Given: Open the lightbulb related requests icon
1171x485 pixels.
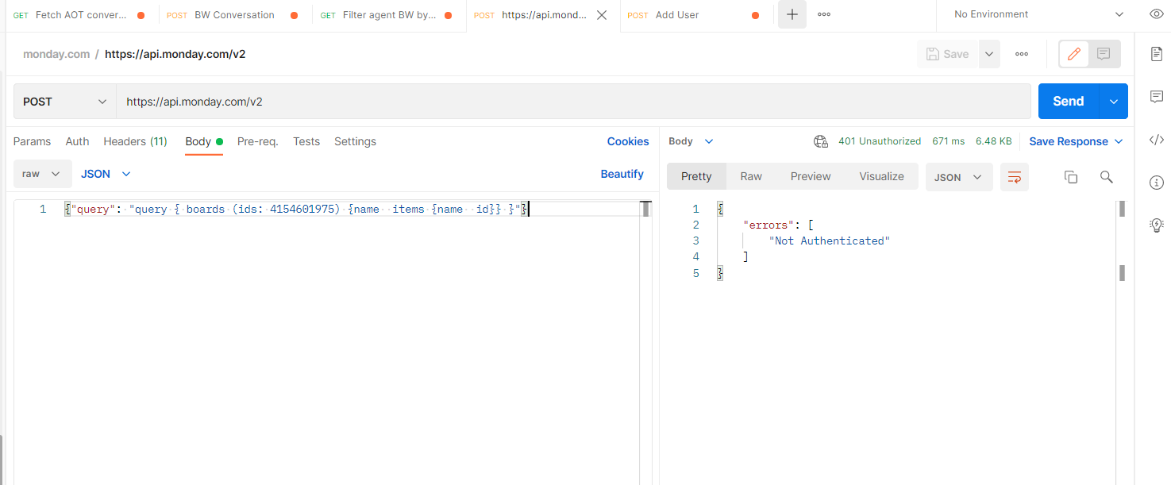Looking at the screenshot, I should pyautogui.click(x=1157, y=225).
